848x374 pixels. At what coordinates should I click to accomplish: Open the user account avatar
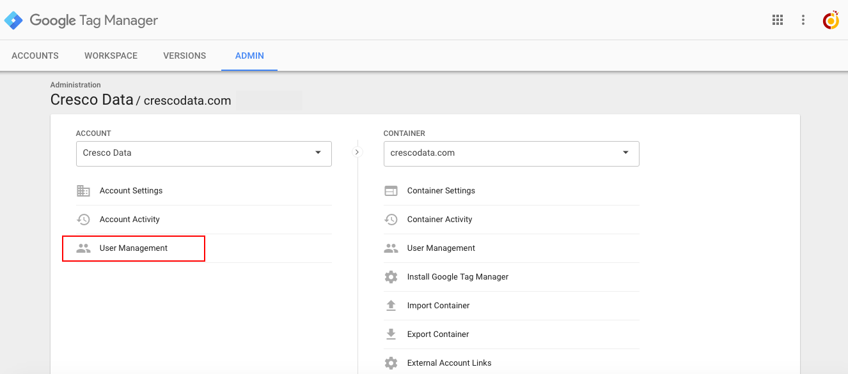(831, 20)
